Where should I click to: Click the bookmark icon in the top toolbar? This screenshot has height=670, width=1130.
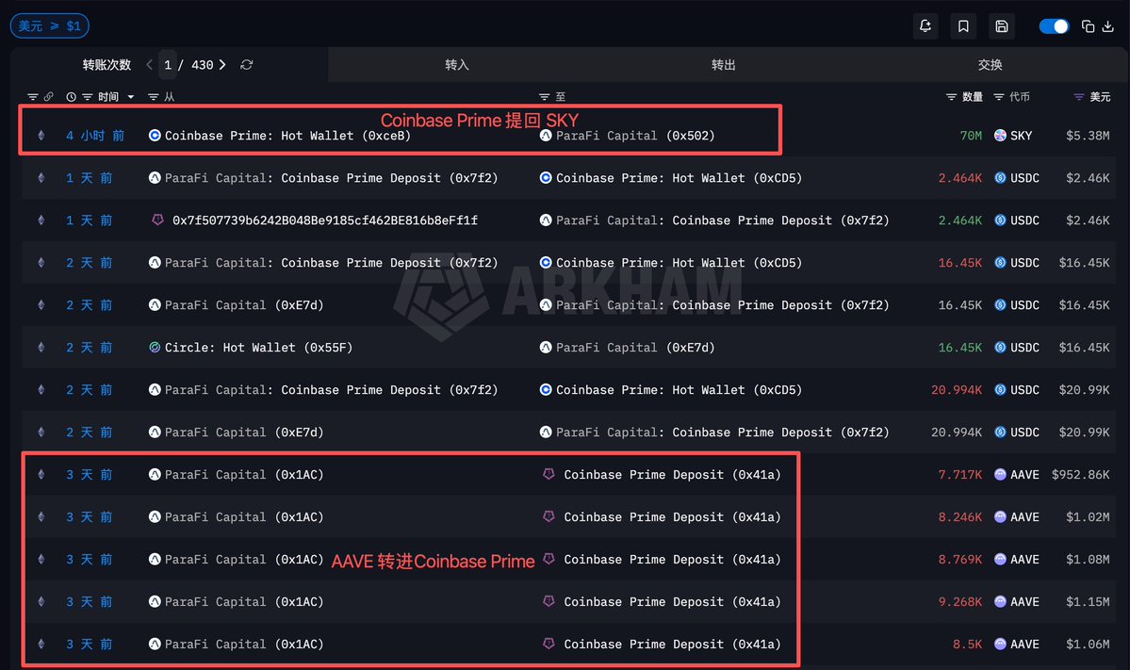pos(963,26)
